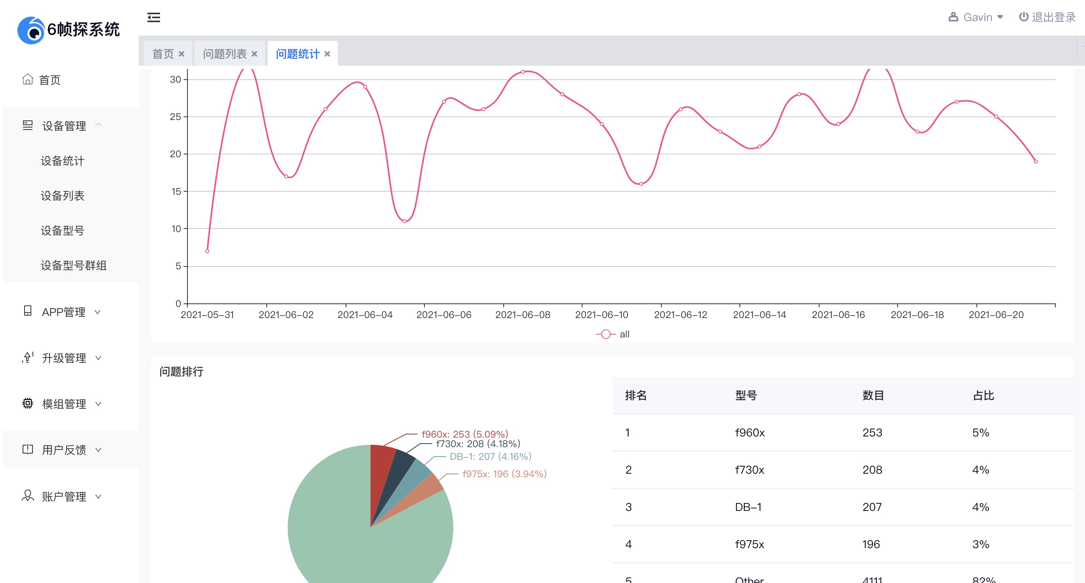Screen dimensions: 1085x583
Task: Click the 数目 column header
Action: point(873,395)
